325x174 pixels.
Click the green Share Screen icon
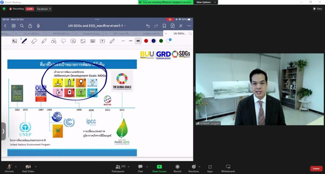pos(159,167)
